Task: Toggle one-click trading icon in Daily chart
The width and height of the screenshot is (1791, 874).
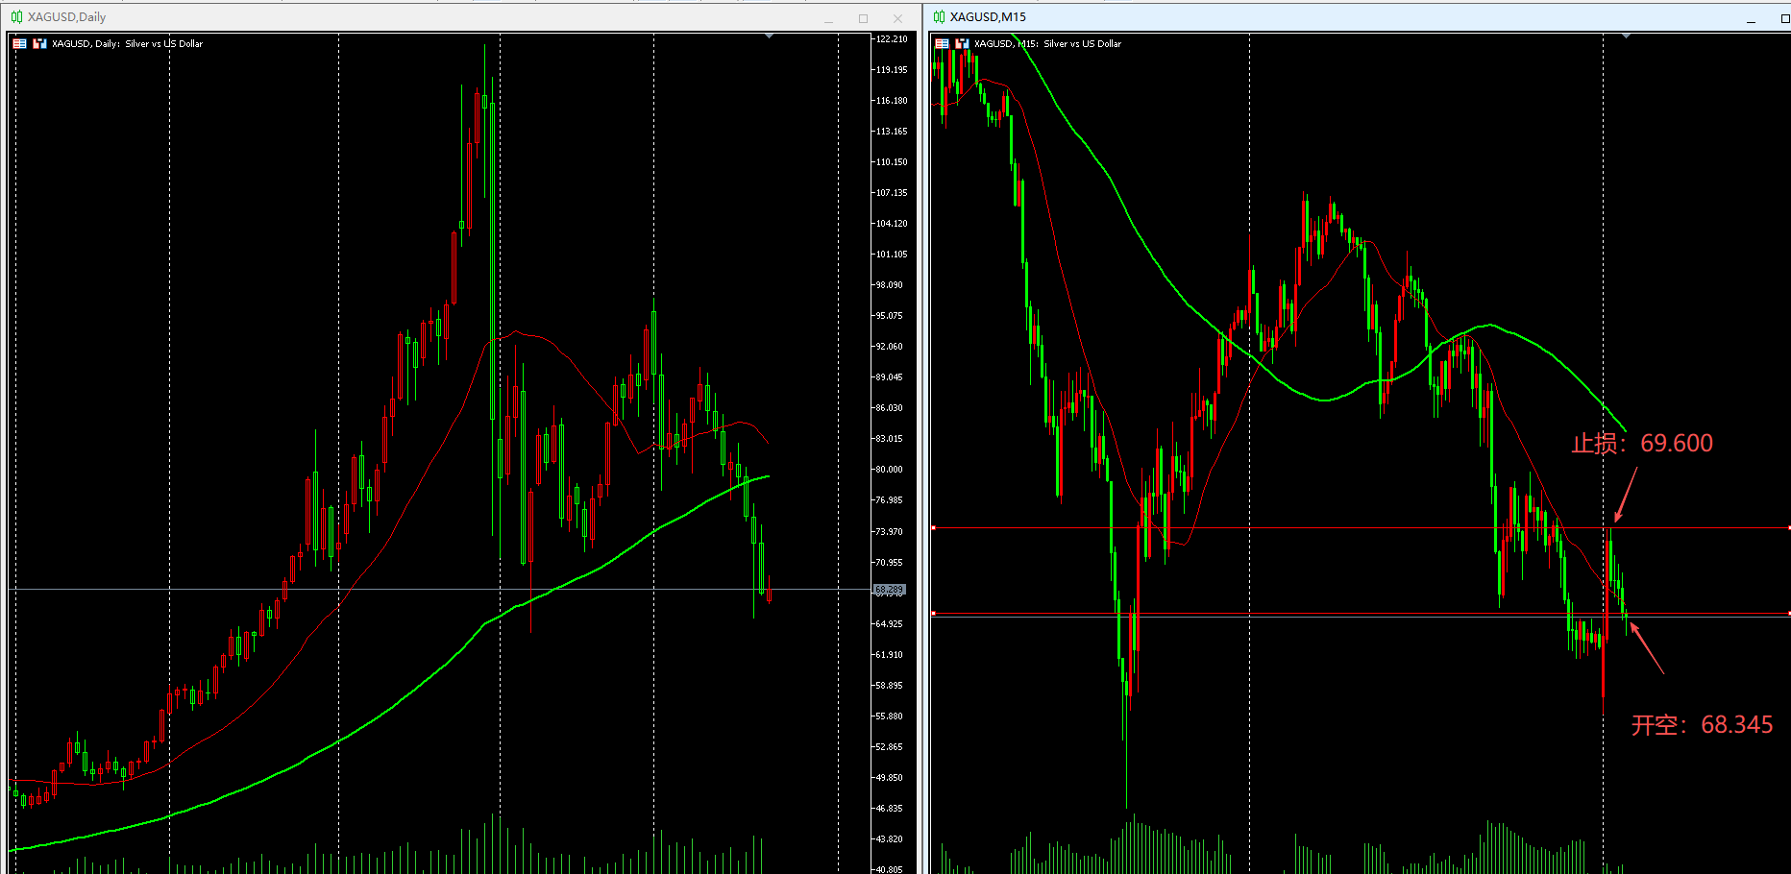Action: (39, 43)
